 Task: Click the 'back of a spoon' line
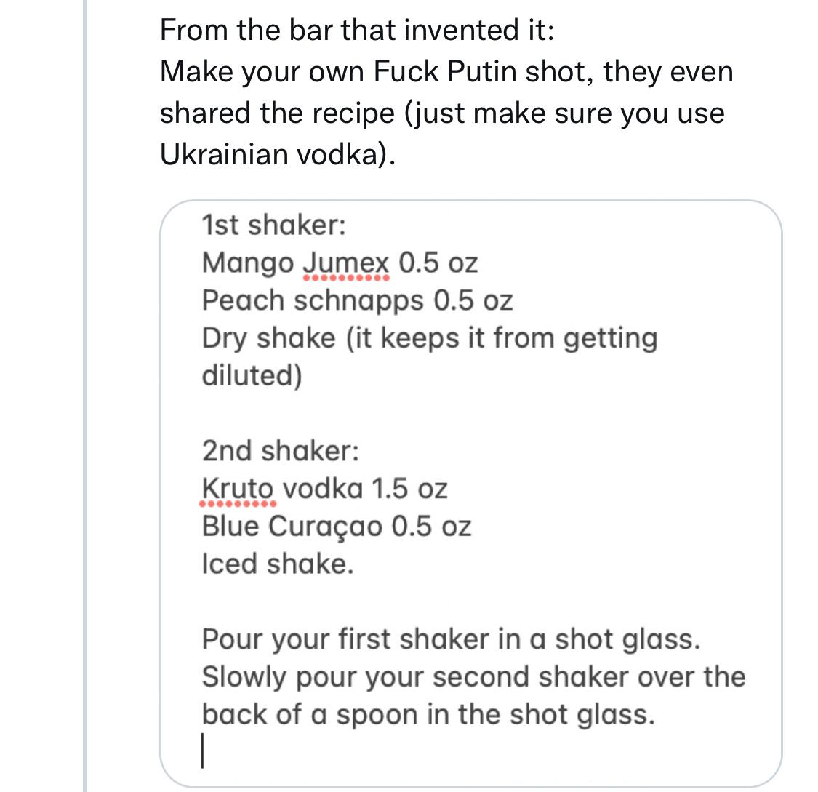click(428, 715)
